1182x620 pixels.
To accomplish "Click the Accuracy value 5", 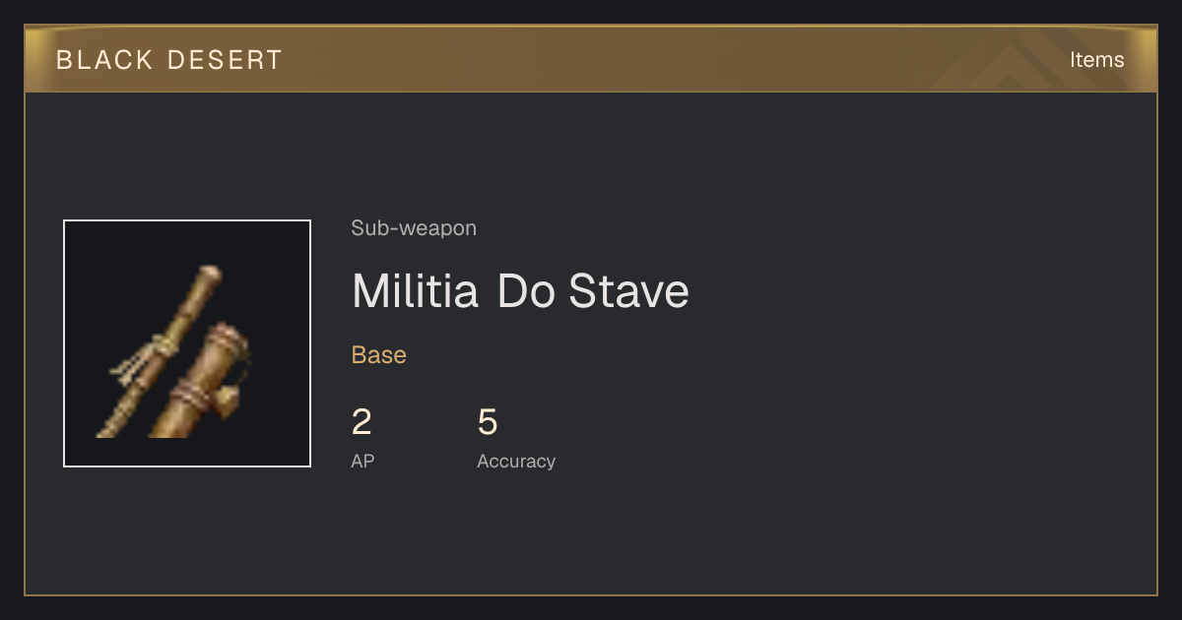I will 488,422.
